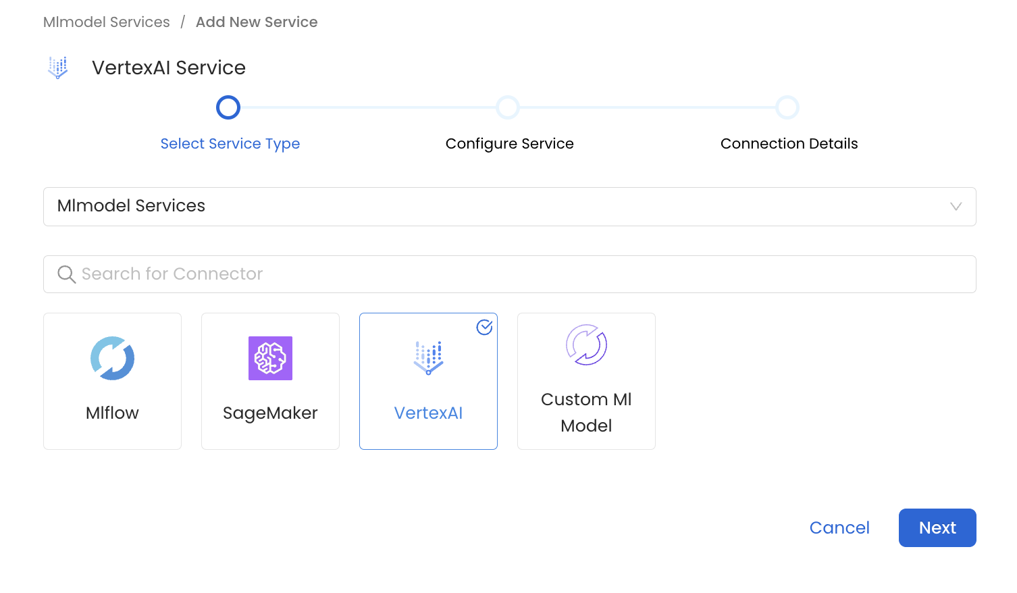Switch to the Configure Service step

pos(508,107)
